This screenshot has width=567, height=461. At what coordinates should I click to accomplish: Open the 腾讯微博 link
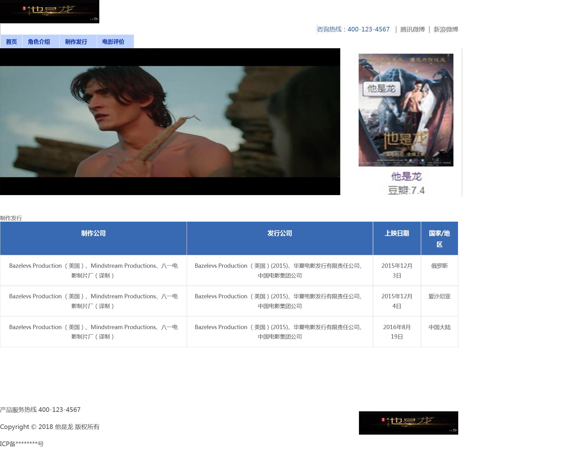click(412, 29)
